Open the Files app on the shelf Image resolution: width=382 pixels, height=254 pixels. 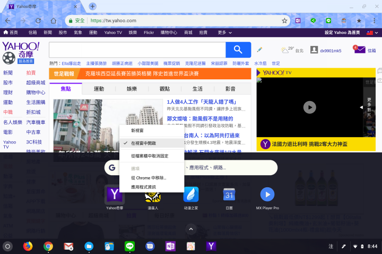[x=89, y=246]
